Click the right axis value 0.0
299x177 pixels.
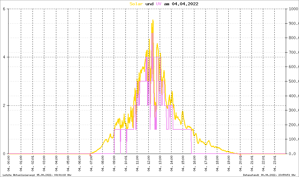coord(293,154)
